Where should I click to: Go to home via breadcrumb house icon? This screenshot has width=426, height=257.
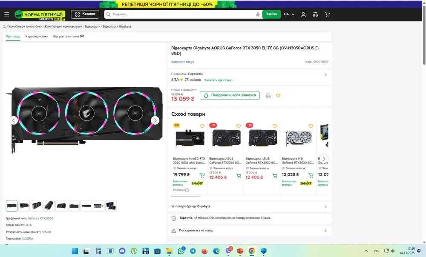(4, 27)
